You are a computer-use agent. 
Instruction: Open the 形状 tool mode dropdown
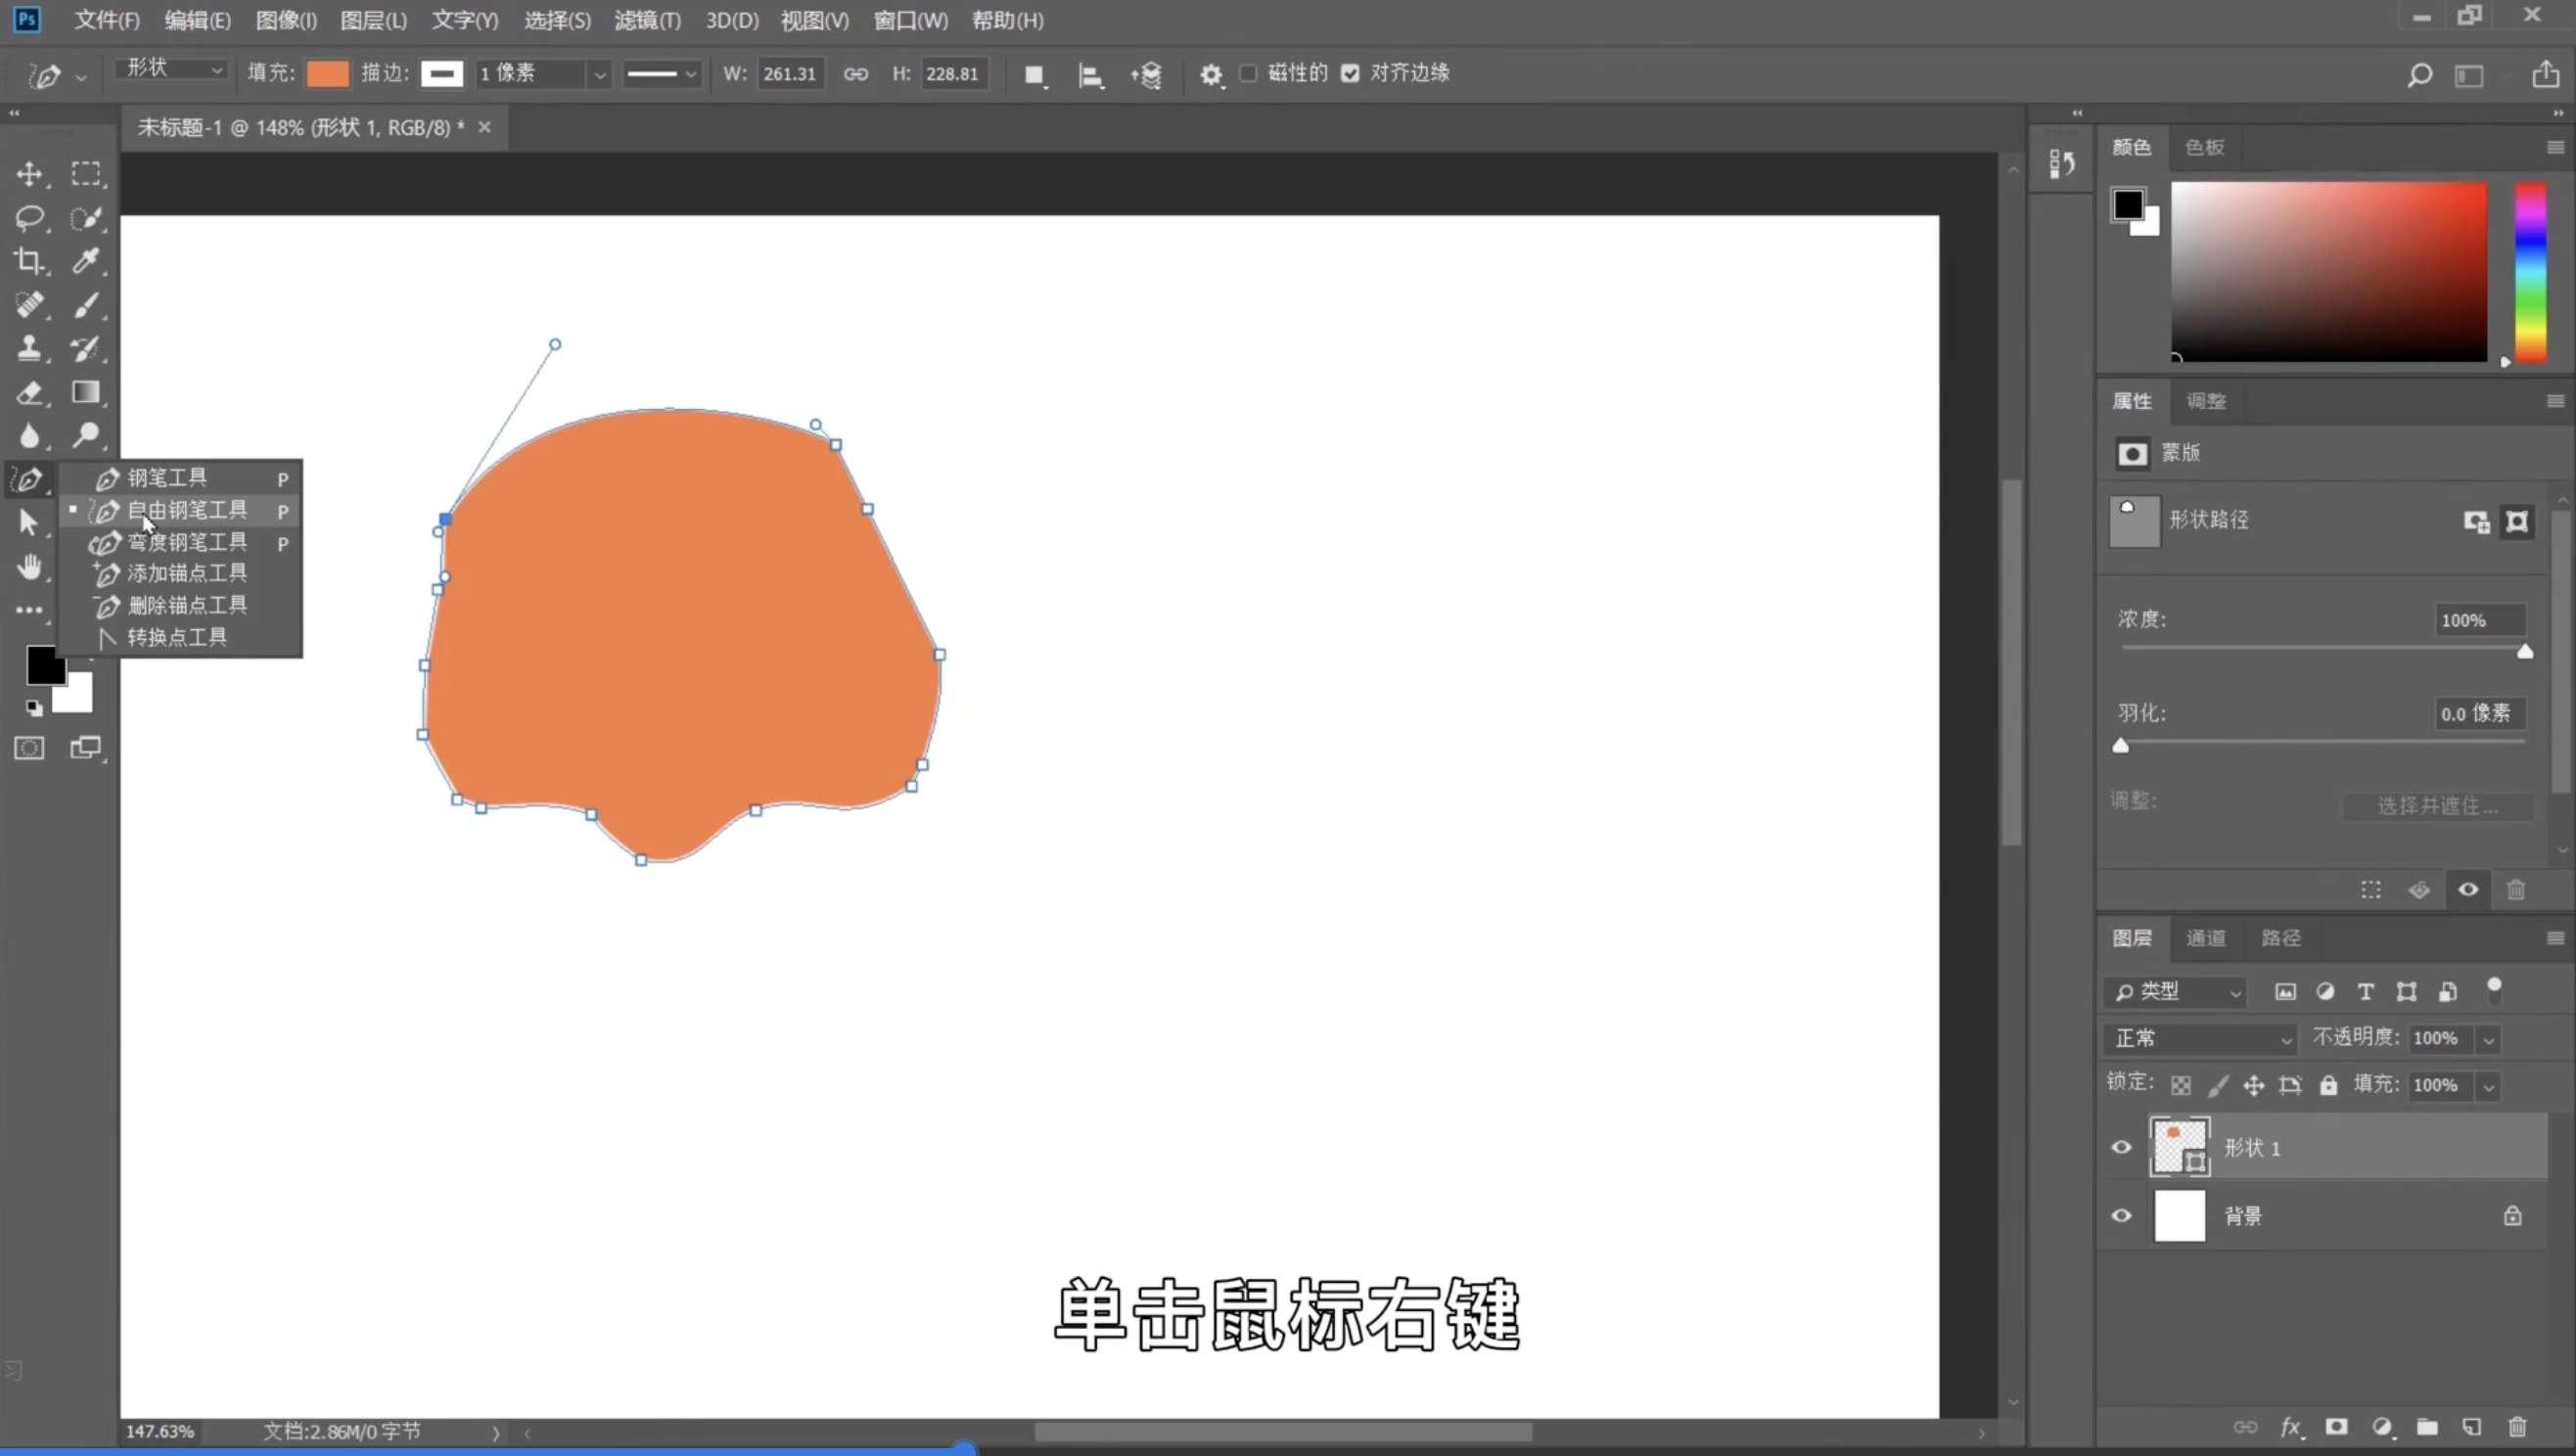172,69
